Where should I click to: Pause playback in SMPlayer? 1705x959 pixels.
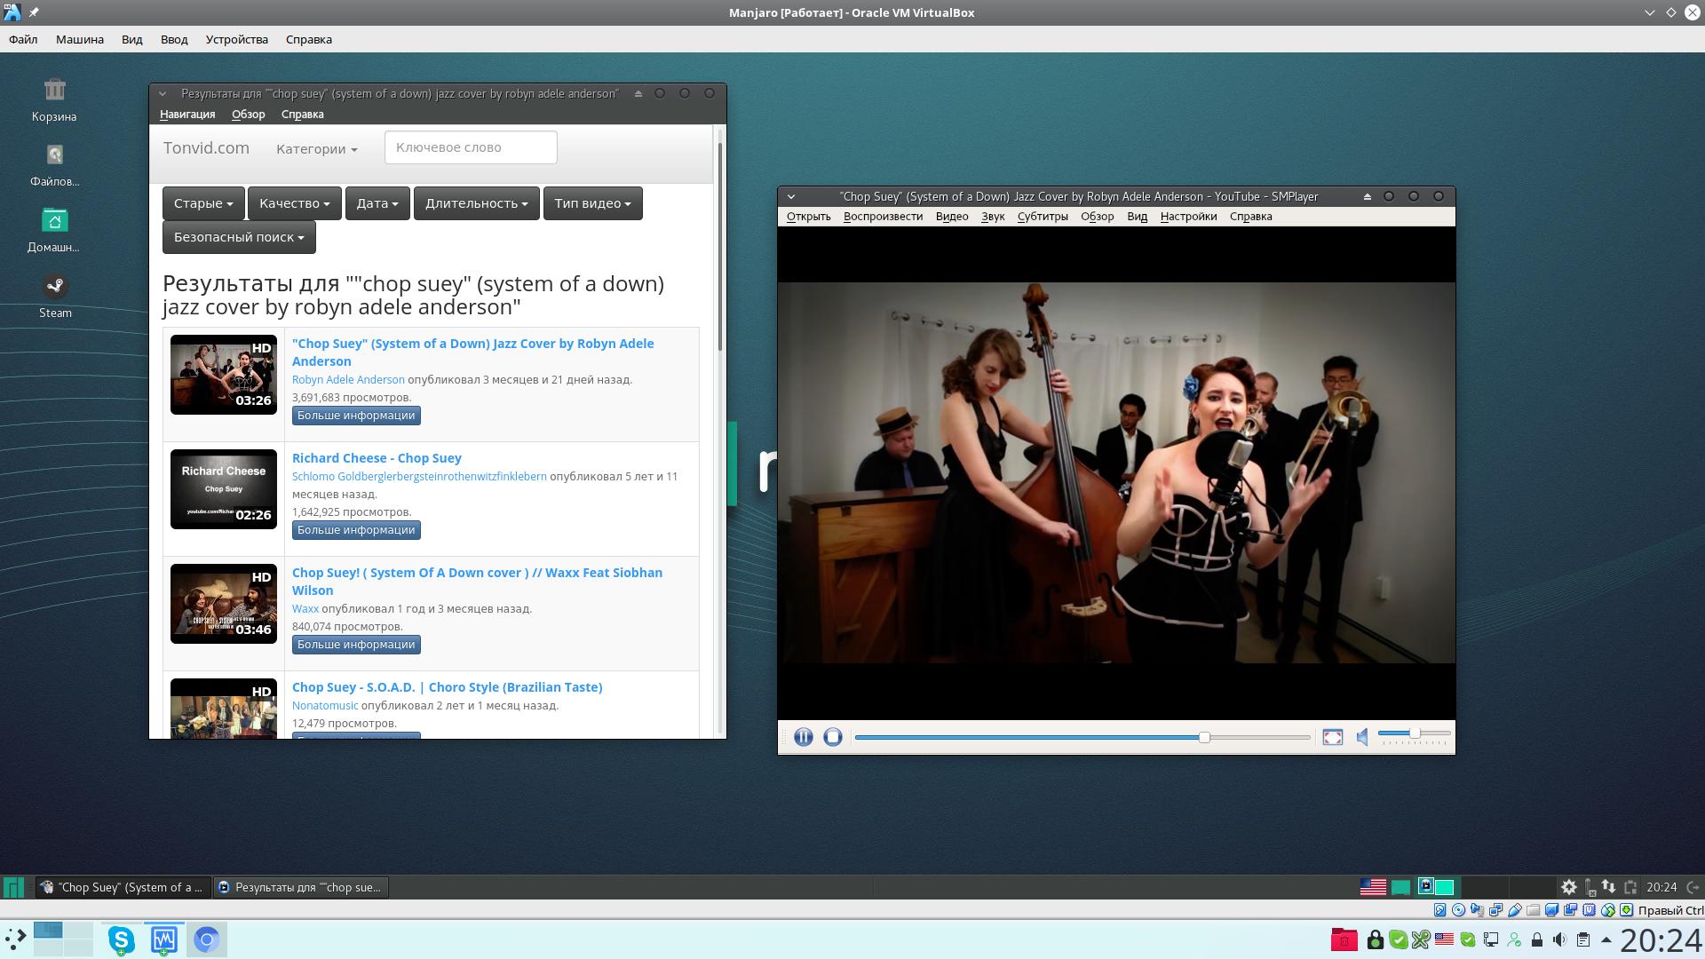(804, 737)
